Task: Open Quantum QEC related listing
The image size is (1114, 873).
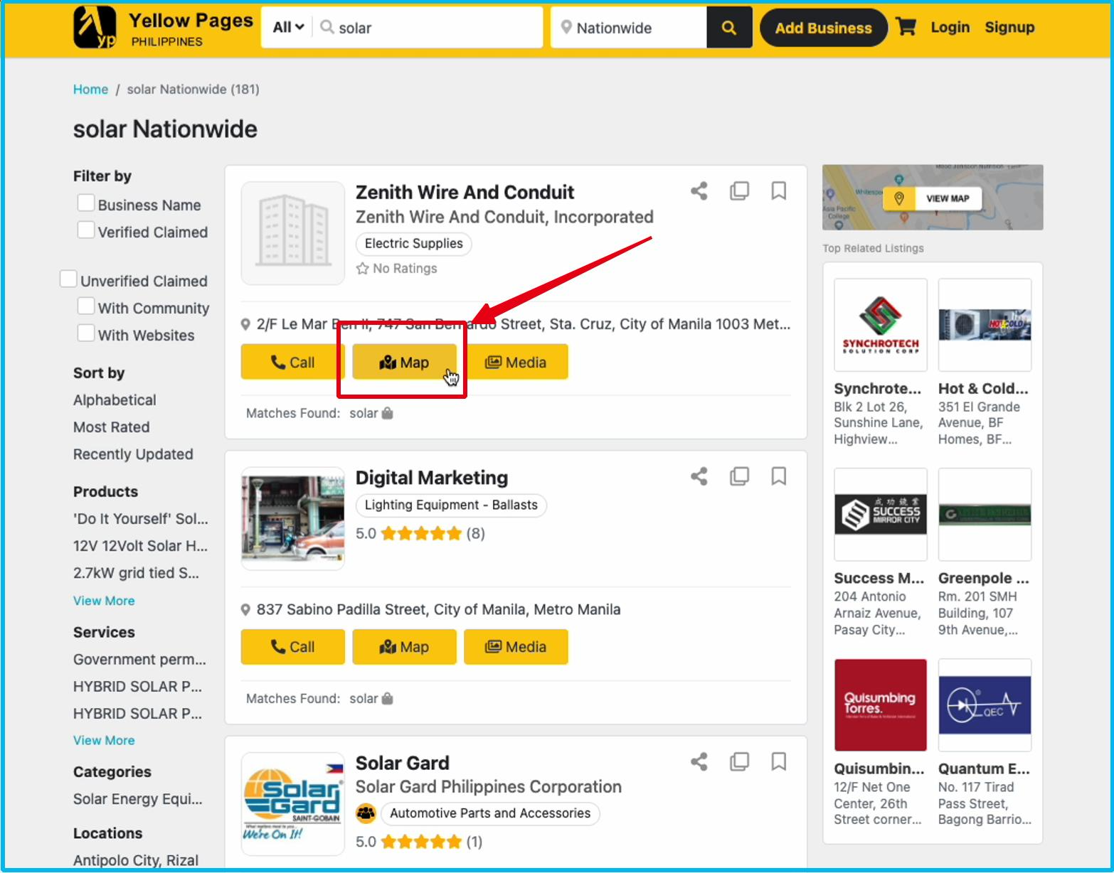Action: coord(985,742)
